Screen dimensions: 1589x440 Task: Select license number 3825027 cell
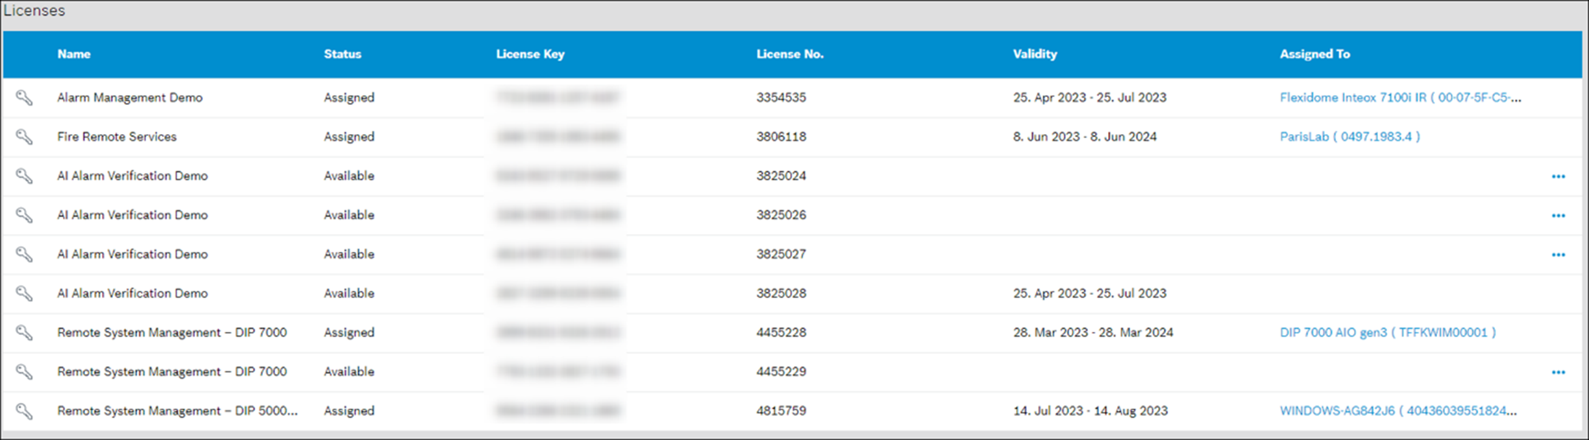[x=781, y=254]
